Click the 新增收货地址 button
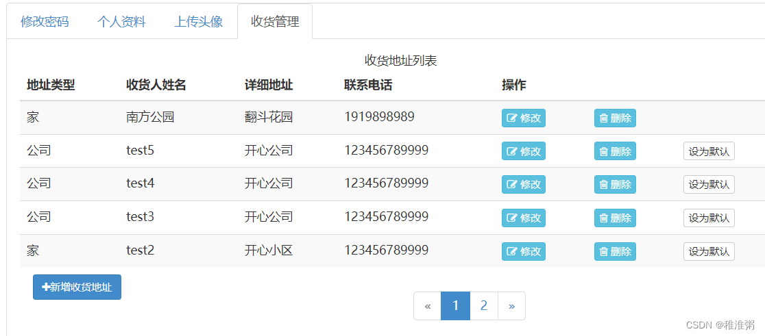 click(77, 287)
